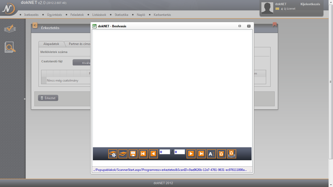Click the user avatar picture
333x187 pixels.
coord(267,8)
